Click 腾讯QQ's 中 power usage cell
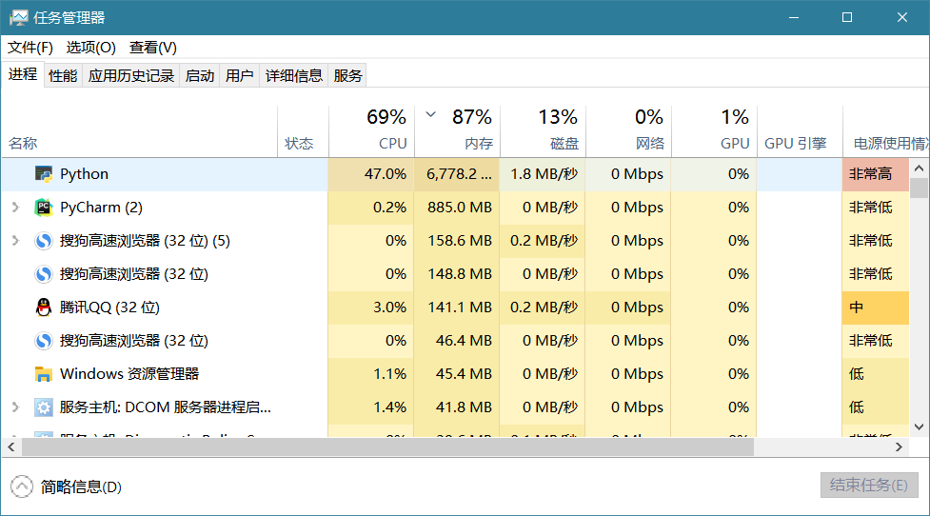This screenshot has width=930, height=516. tap(876, 308)
